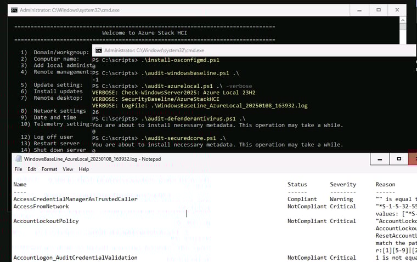Minimize the back cmd.exe window
417x262 pixels.
(x=359, y=10)
